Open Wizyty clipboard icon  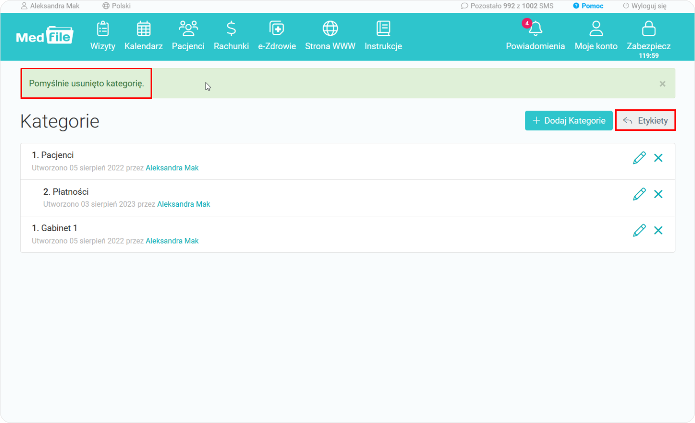pos(103,29)
